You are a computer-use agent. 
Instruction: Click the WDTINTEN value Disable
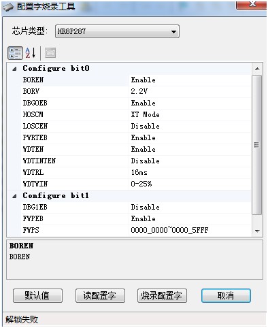146,161
